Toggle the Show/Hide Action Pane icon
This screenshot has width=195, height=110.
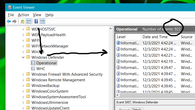42,21
